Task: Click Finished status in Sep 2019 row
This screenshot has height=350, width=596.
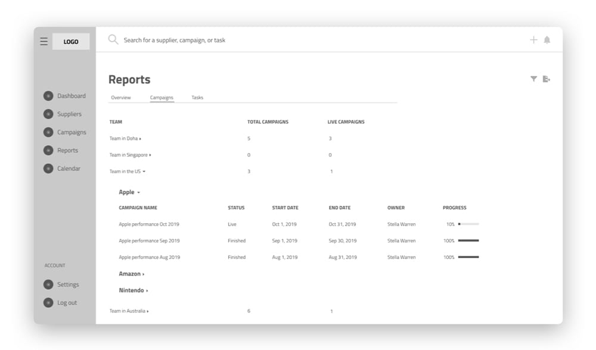Action: pos(237,240)
